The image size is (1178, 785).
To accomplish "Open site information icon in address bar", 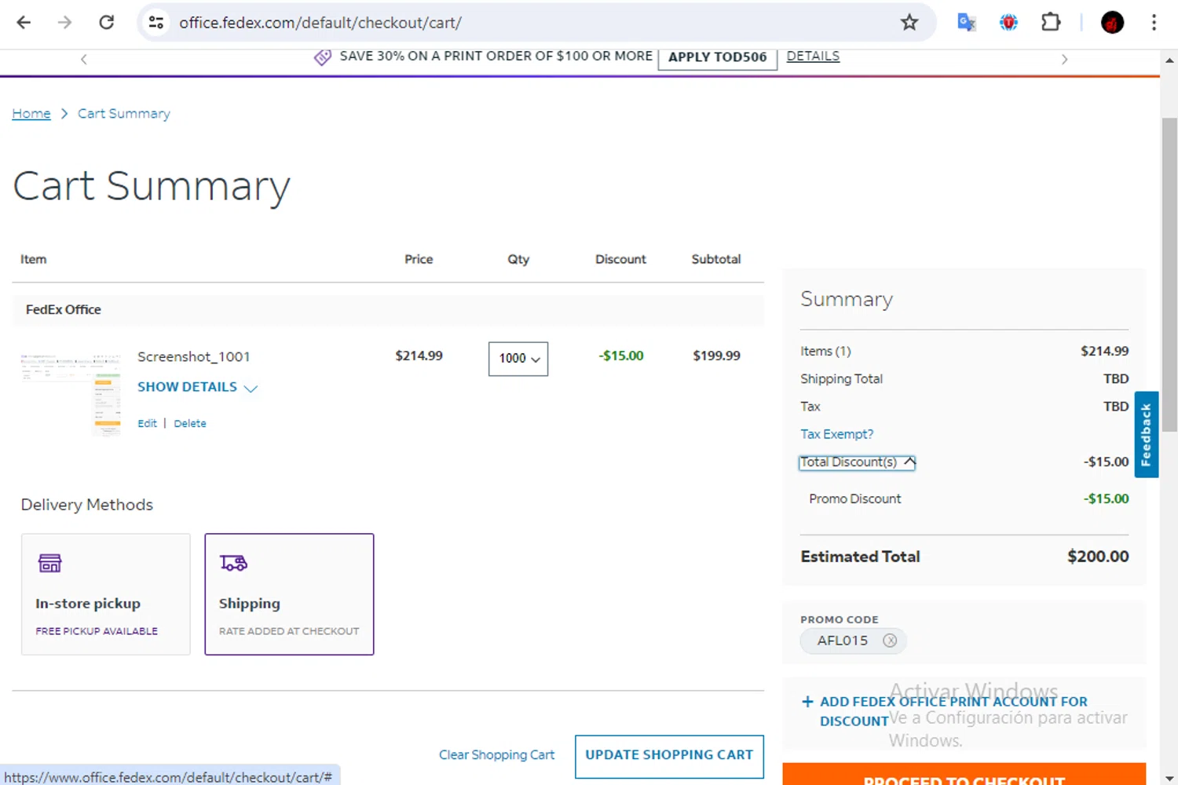I will click(156, 23).
